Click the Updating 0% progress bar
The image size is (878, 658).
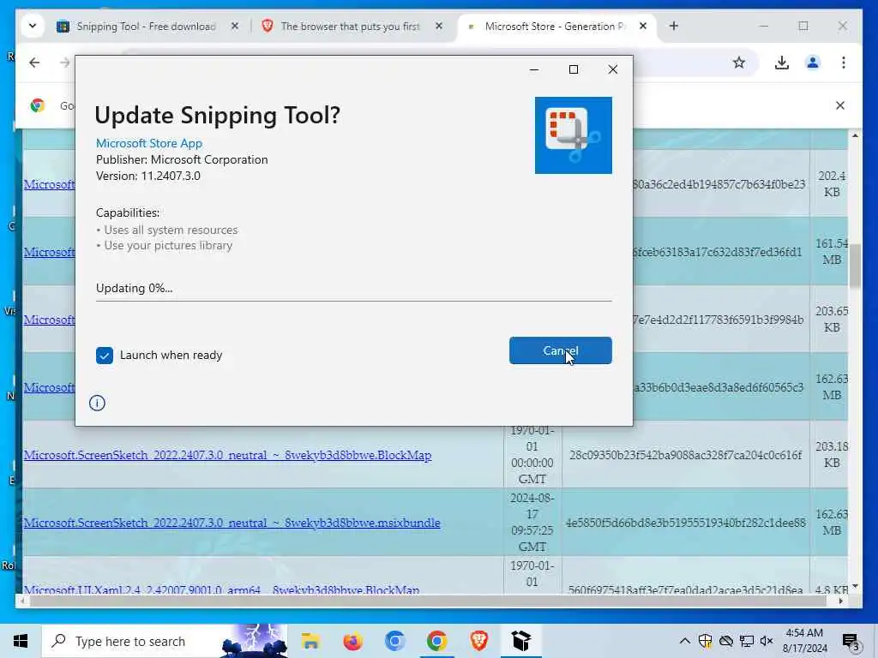point(353,301)
